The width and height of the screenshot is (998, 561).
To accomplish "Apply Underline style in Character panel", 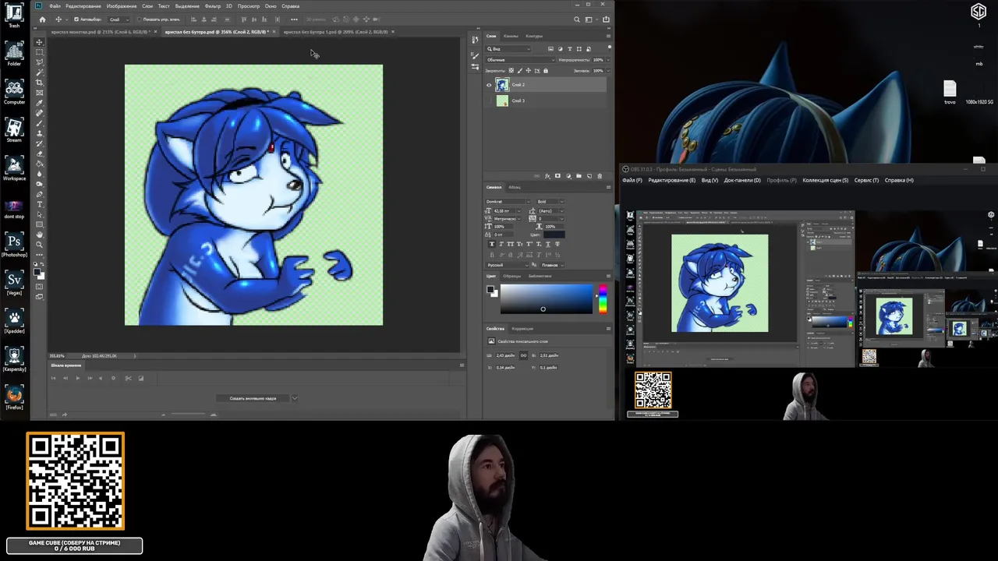I will pos(548,244).
